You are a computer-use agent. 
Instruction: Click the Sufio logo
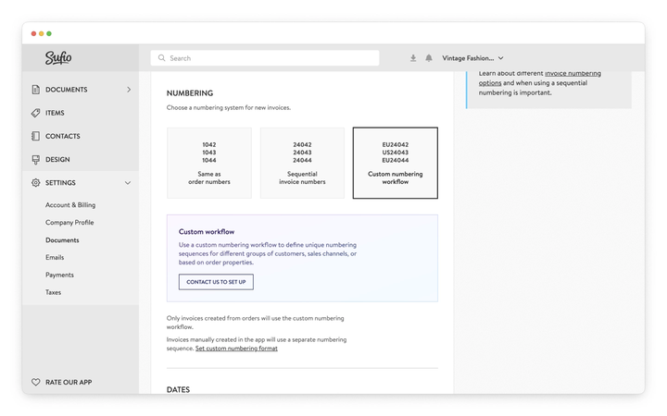tap(58, 57)
